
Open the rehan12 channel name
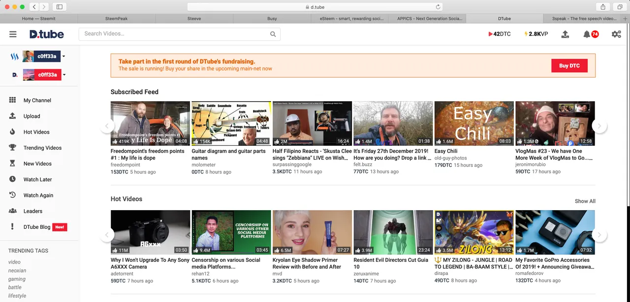pyautogui.click(x=200, y=274)
